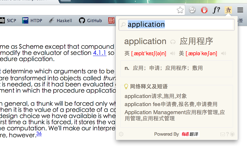Click the mail feedback icon in popup
Screen dimensions: 247x154
[x=222, y=134]
